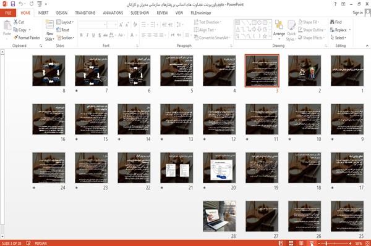
Task: Select the star shape in shapes gallery
Action: pos(265,36)
